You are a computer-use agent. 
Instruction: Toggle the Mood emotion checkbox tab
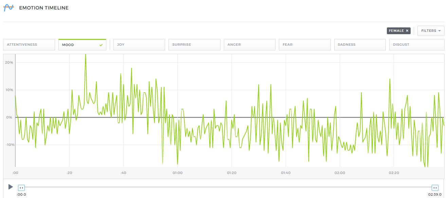tap(82, 45)
